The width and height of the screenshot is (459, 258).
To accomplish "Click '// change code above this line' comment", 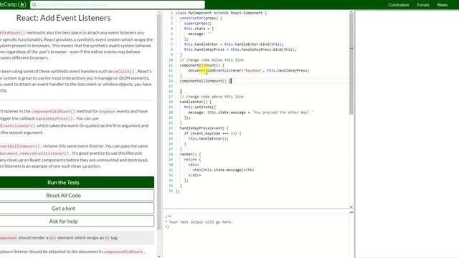I will click(212, 97).
